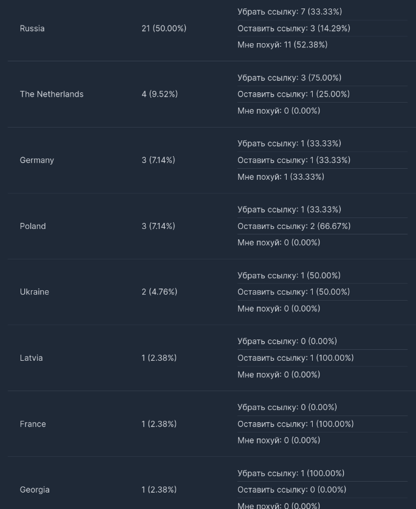Click The Netherlands country name
416x509 pixels.
(x=52, y=94)
